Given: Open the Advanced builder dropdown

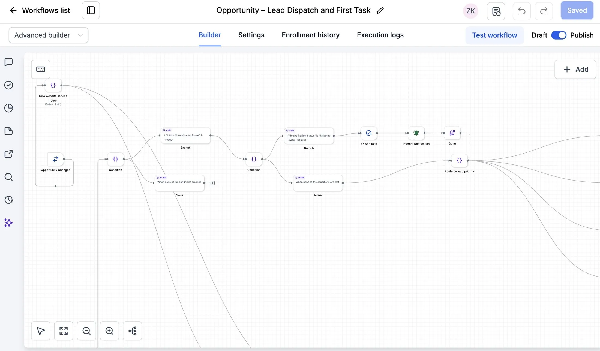Looking at the screenshot, I should [48, 35].
